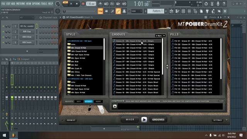Open the project files page icon
The width and height of the screenshot is (247, 139).
[x=201, y=11]
